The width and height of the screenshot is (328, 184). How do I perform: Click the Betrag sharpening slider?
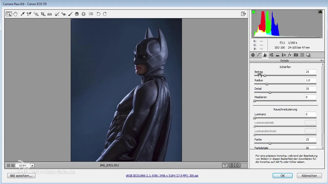[285, 75]
